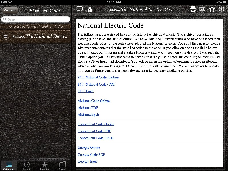Open the 2011-Epub link
Viewport: 228px width, 171px height.
coord(85,91)
